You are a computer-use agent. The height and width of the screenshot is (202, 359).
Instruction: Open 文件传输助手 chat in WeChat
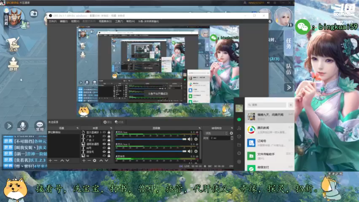[270, 156]
